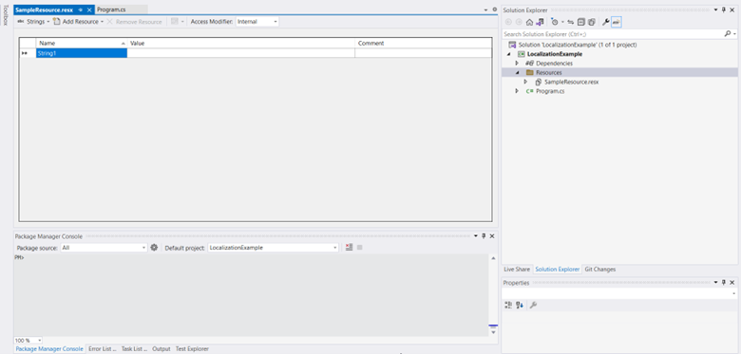Screen dimensions: 741x354
Task: Toggle auto-hide pin on Solution Explorer
Action: point(724,9)
